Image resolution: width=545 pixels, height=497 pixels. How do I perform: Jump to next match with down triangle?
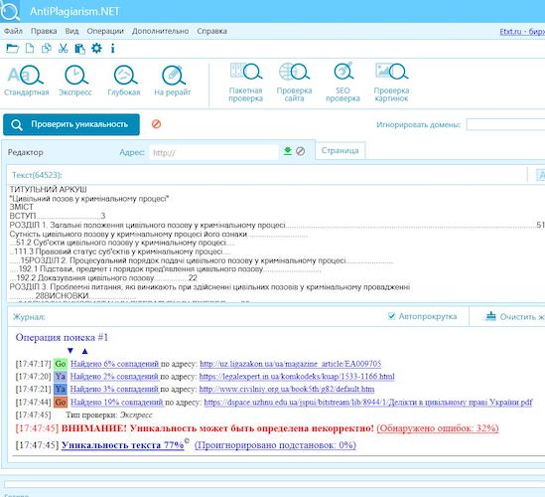click(x=70, y=351)
